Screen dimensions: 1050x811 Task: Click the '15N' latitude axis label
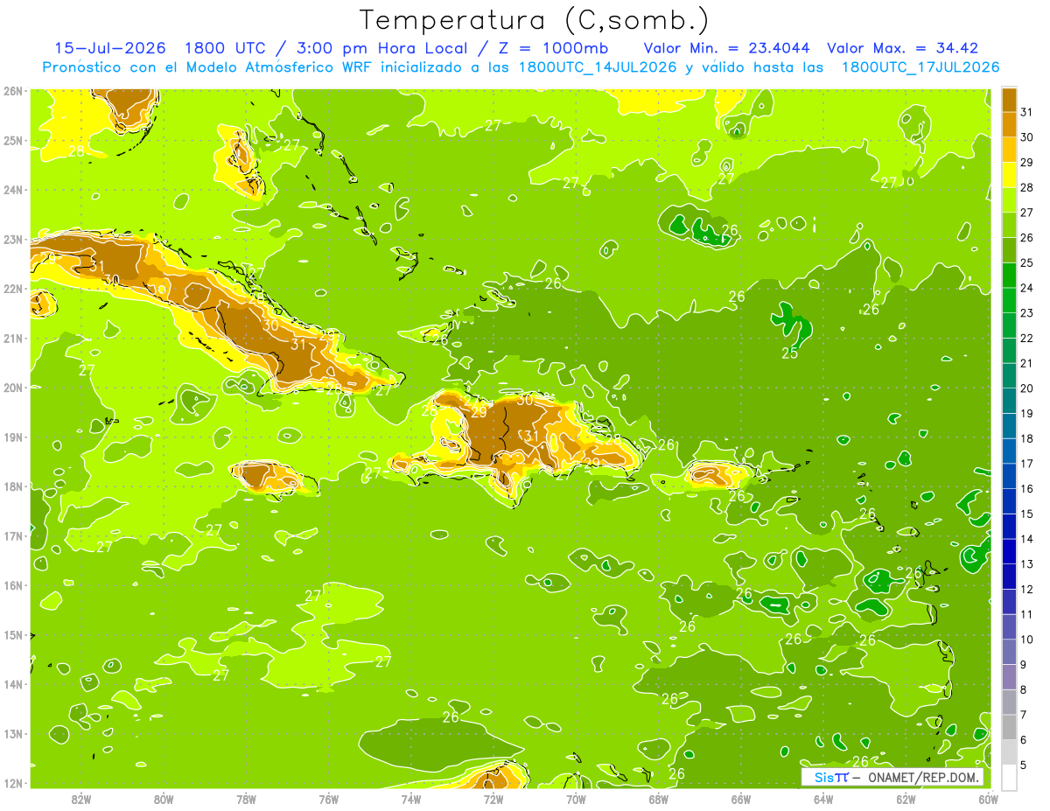pos(13,634)
